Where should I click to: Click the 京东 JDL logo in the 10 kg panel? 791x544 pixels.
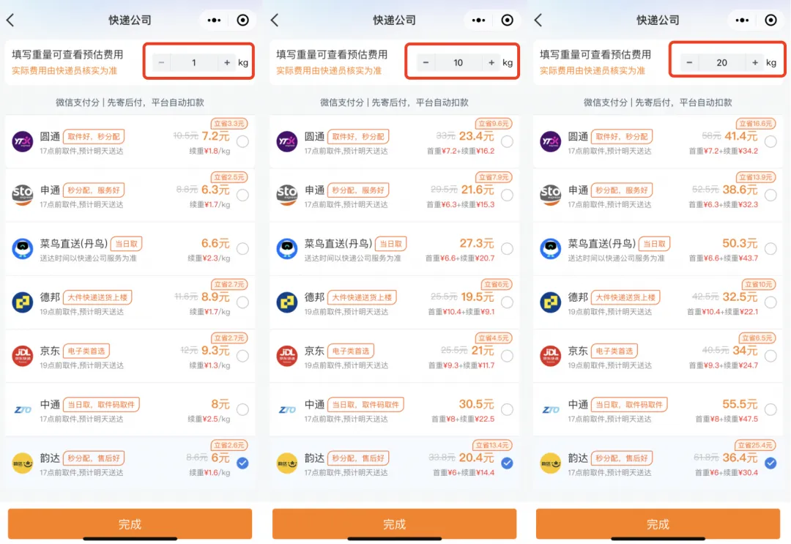286,356
